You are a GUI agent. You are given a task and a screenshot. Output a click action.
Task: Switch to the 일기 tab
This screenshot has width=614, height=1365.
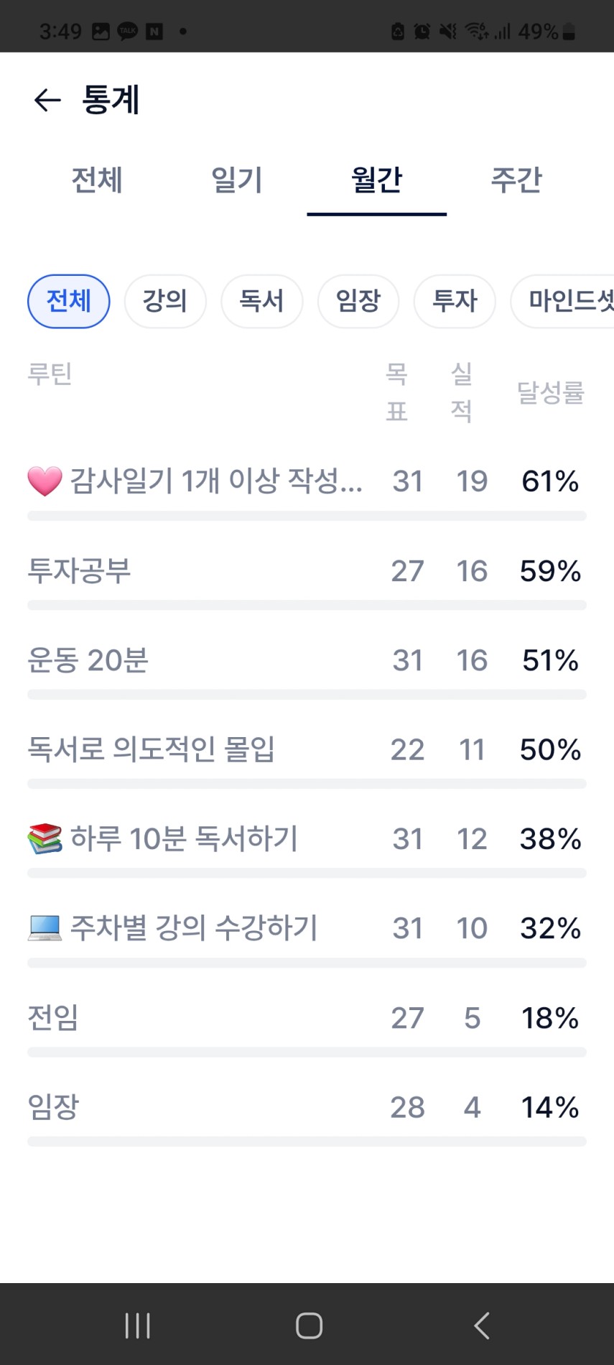tap(237, 180)
